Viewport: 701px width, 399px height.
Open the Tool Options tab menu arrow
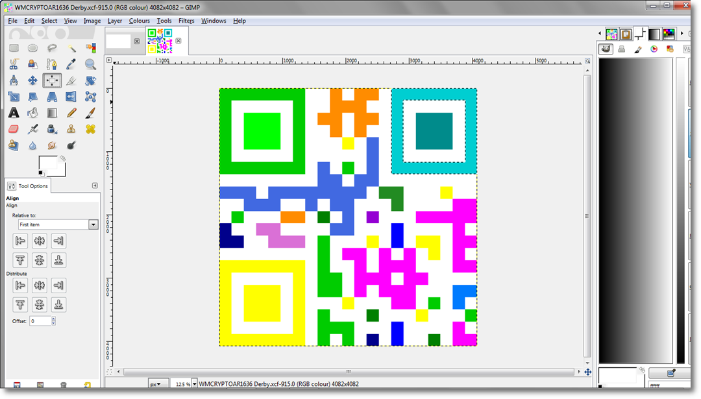(95, 186)
